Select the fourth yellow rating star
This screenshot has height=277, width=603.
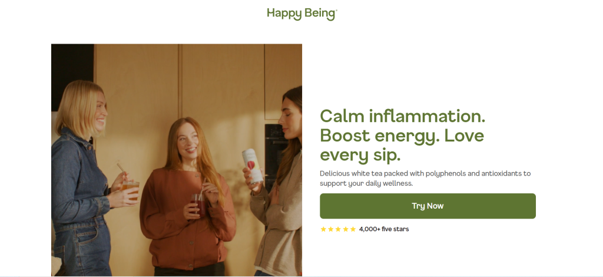pos(345,229)
